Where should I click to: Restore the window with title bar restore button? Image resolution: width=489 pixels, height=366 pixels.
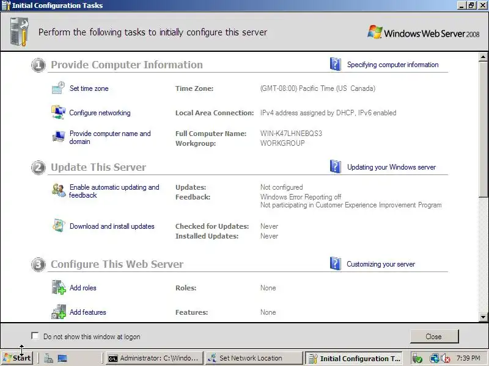471,5
